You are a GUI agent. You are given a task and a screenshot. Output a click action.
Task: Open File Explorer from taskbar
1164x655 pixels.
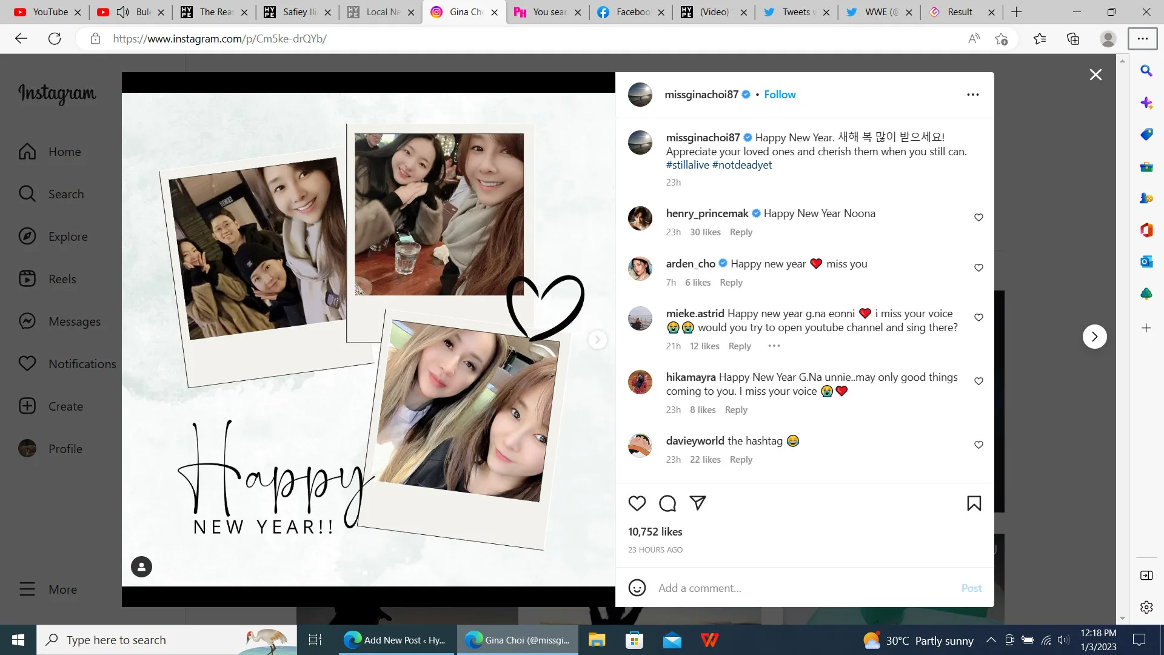597,640
